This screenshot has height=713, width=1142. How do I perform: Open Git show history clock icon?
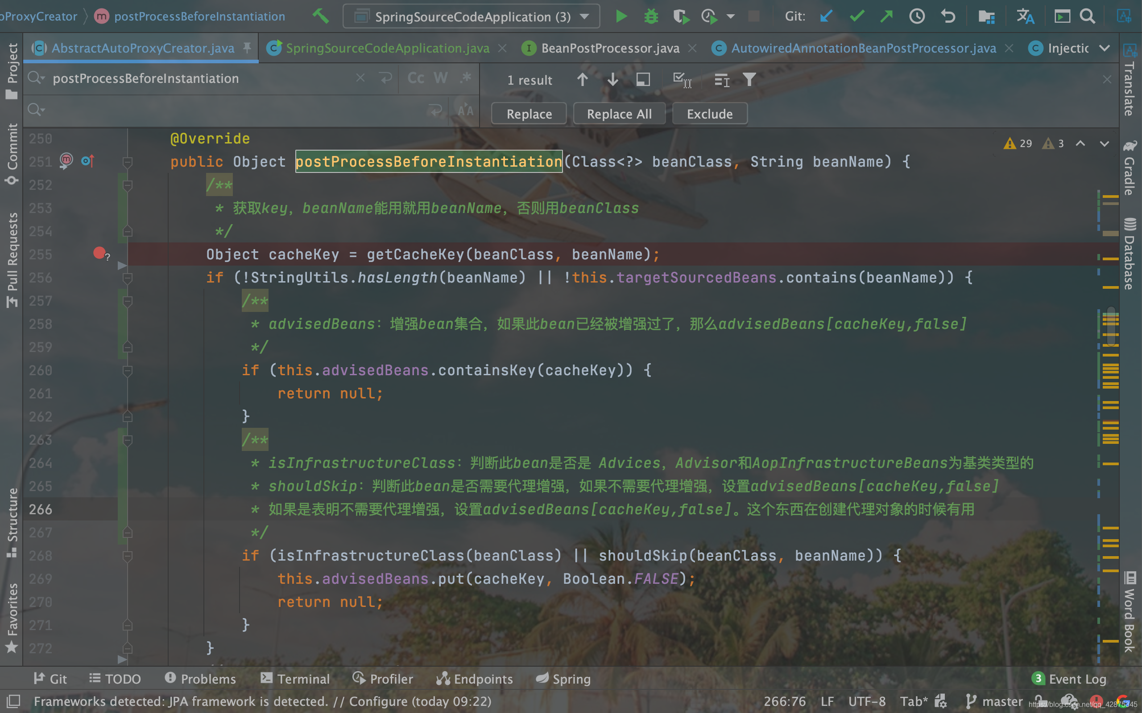[x=917, y=16]
